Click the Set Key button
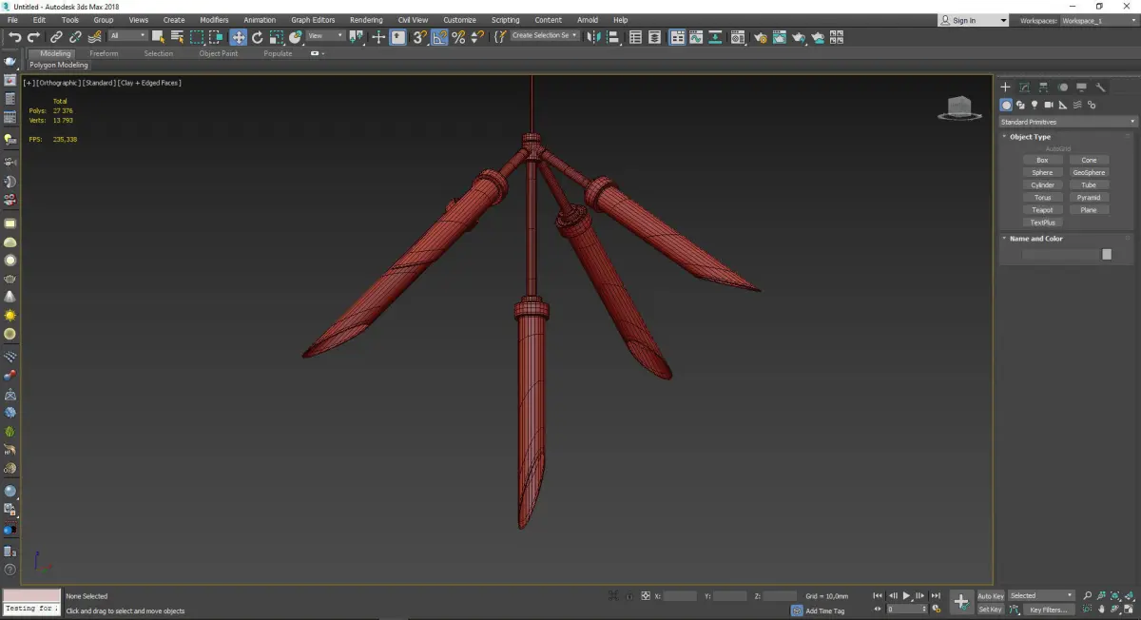The image size is (1141, 620). tap(991, 610)
